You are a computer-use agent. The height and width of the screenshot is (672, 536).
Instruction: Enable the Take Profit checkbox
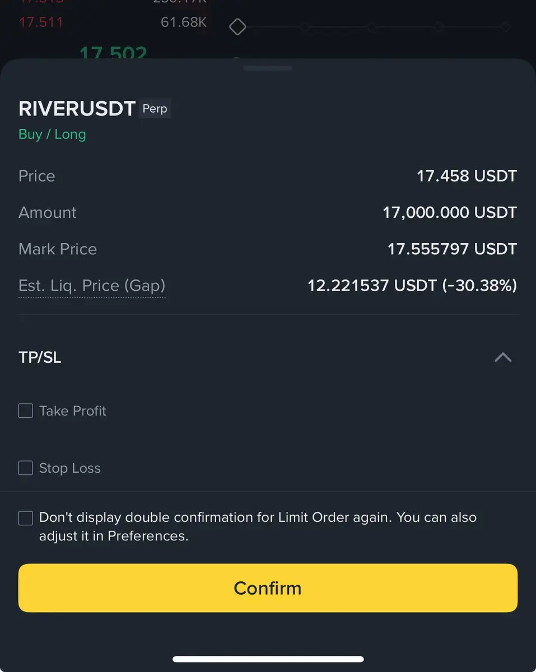[26, 411]
